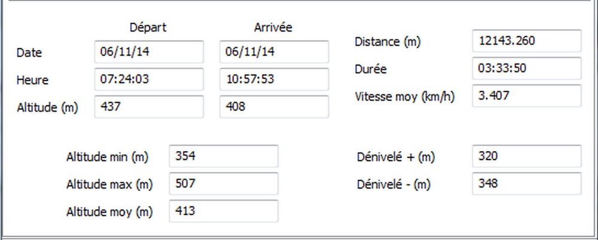
Task: Select the Départ Heure field 07:24:03
Action: pyautogui.click(x=149, y=79)
